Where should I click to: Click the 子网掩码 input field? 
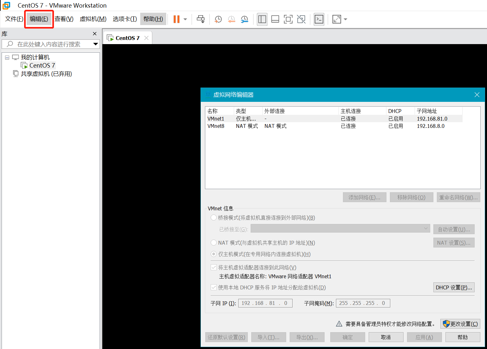363,303
